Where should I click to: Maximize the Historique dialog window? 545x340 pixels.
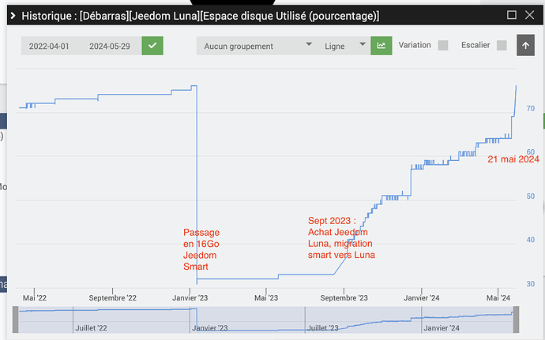(512, 14)
